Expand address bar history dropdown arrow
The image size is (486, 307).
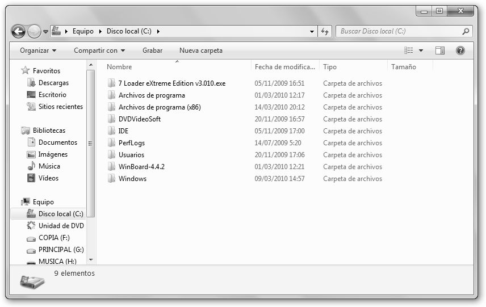[312, 32]
